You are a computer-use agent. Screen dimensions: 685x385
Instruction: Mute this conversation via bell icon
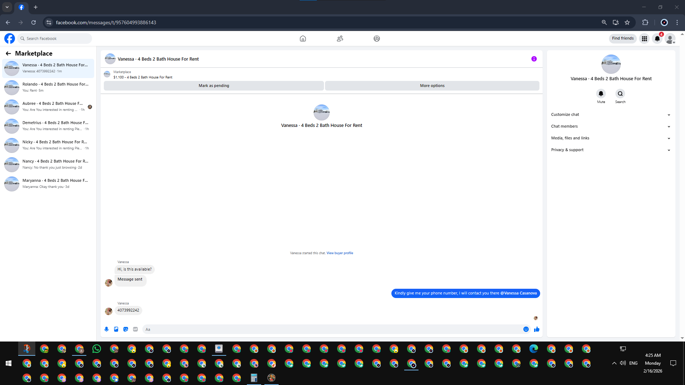601,94
